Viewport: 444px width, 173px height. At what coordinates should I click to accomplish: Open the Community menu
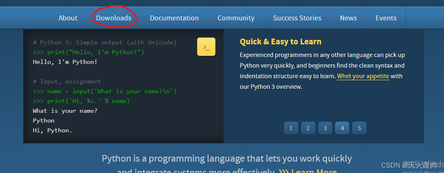coord(236,18)
